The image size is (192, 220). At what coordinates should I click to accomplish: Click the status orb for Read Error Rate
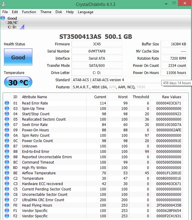pyautogui.click(x=7, y=103)
